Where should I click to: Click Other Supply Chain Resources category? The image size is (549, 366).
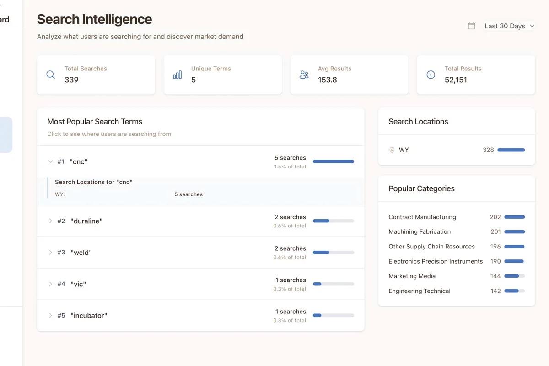click(x=431, y=247)
